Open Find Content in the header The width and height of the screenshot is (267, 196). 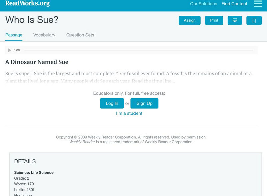234,4
